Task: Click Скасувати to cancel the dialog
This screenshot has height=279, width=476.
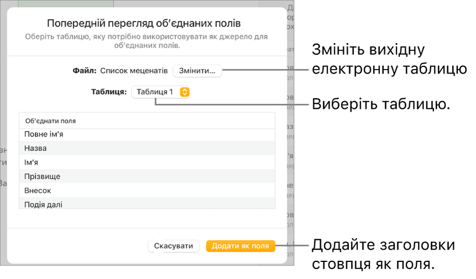Action: (x=173, y=246)
